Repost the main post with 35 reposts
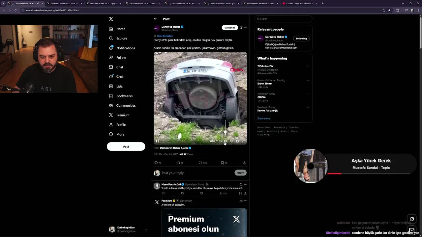 (x=180, y=163)
